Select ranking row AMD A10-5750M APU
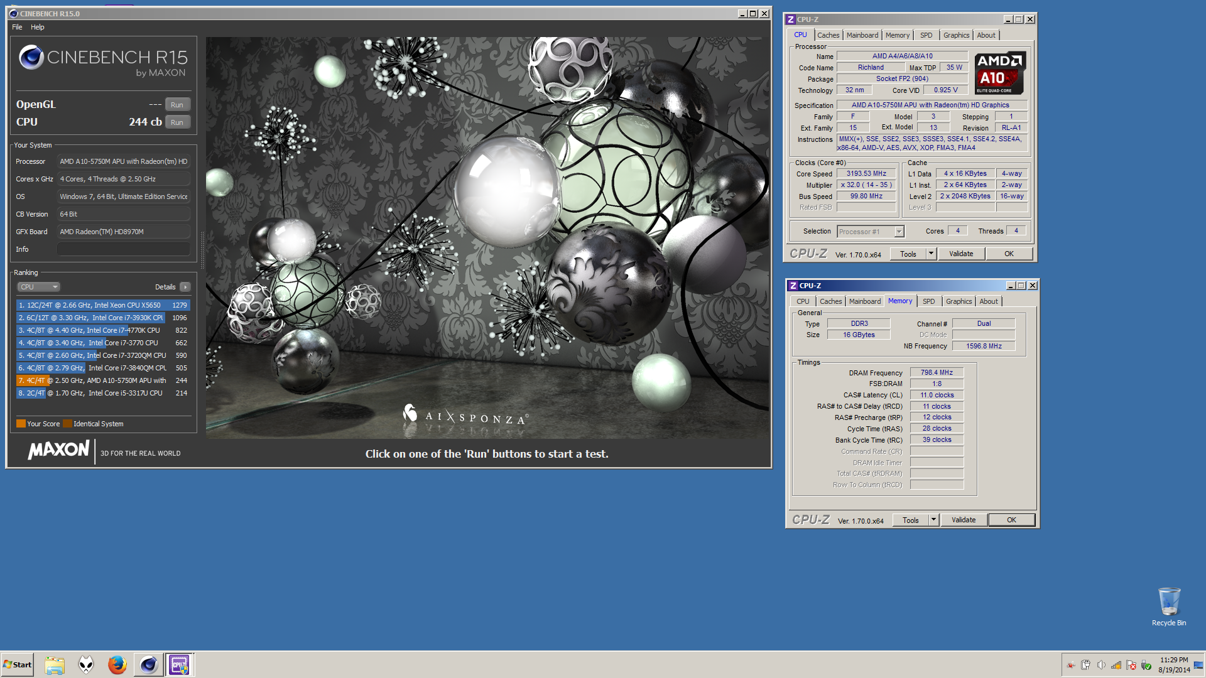 click(103, 380)
